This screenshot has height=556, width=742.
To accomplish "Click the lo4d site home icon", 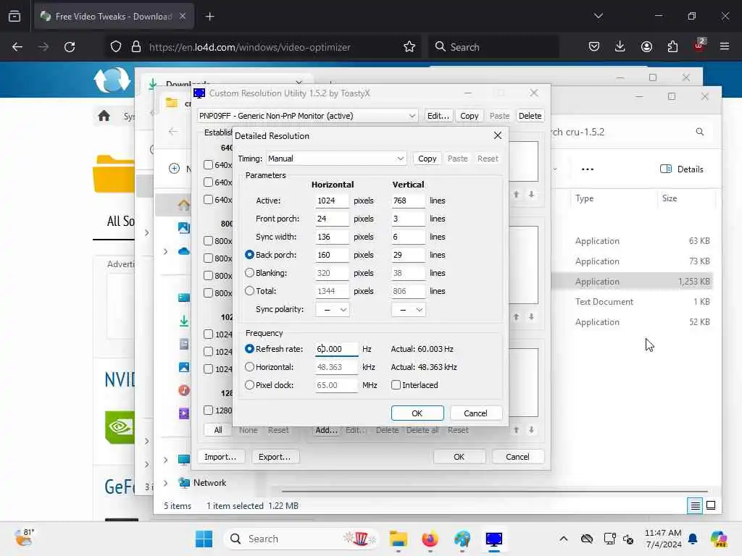I will tap(104, 115).
